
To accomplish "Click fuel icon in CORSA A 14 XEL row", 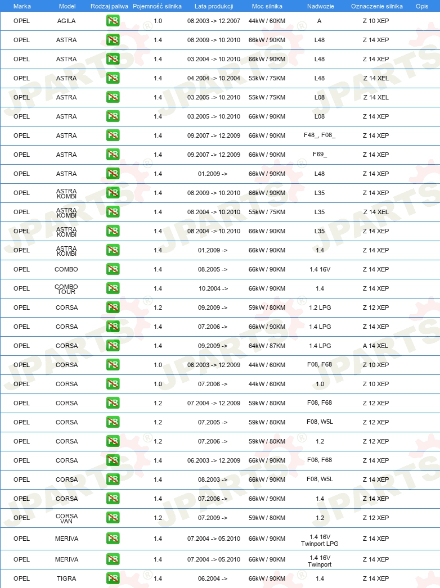I will 113,346.
